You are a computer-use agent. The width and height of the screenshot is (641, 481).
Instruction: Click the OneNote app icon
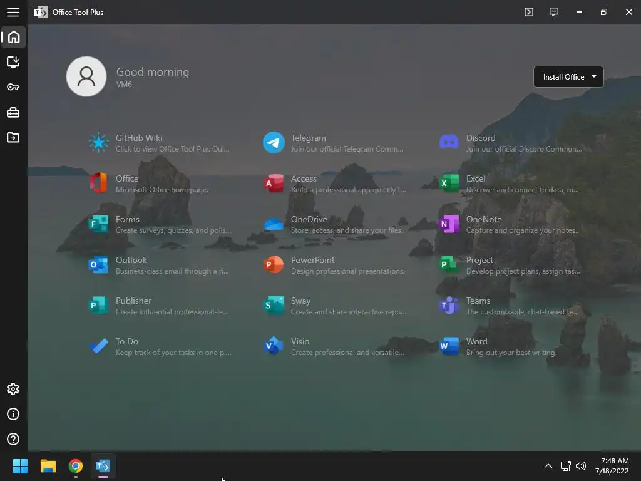(x=449, y=224)
